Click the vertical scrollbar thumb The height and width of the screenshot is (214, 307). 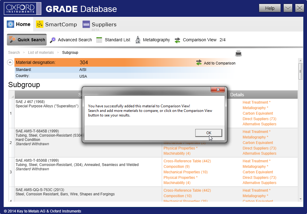click(301, 71)
